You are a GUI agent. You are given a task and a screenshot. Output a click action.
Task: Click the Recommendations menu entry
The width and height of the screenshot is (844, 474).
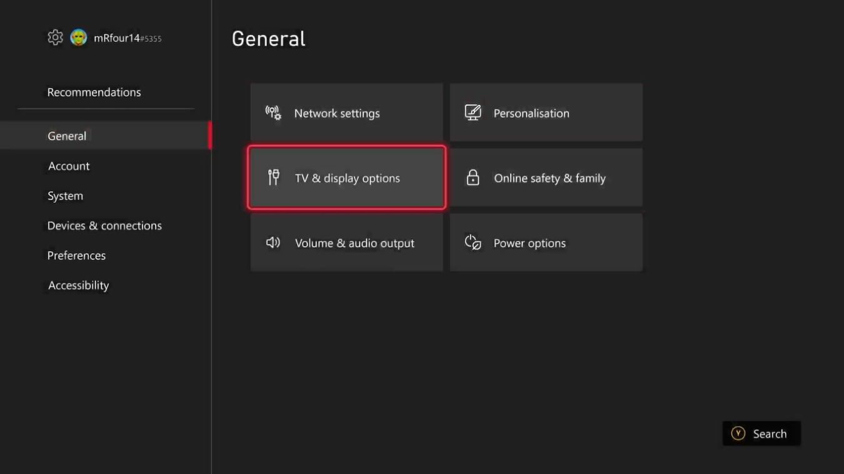pos(94,91)
